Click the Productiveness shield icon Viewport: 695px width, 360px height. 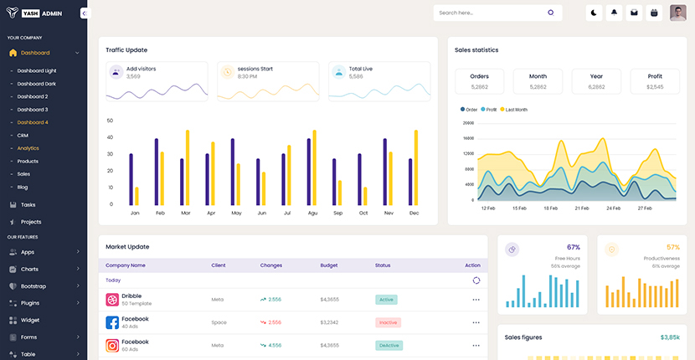tap(611, 249)
